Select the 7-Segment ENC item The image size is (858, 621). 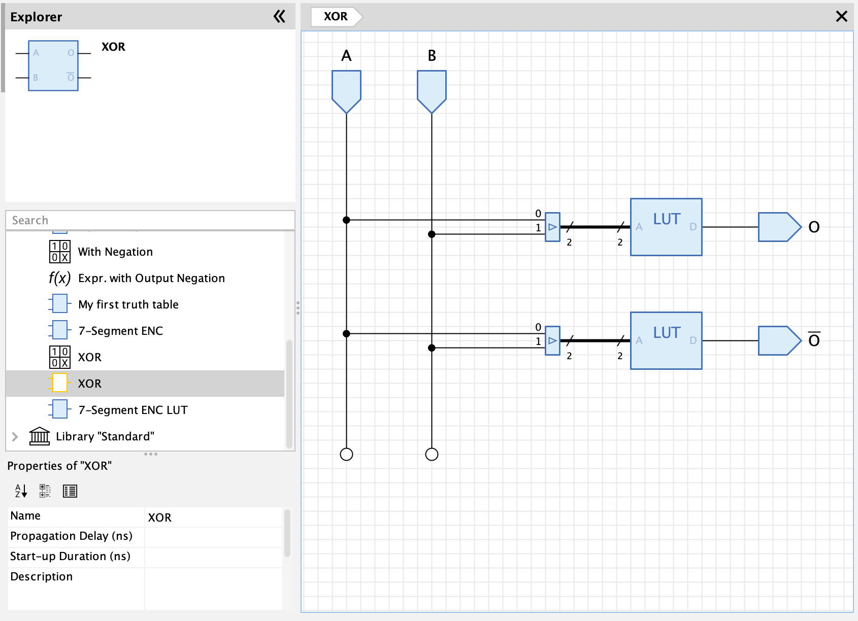point(121,331)
